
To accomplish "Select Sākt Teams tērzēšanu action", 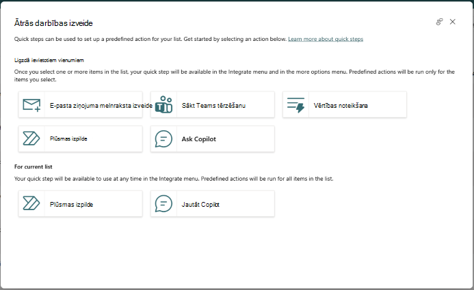I will [x=213, y=104].
